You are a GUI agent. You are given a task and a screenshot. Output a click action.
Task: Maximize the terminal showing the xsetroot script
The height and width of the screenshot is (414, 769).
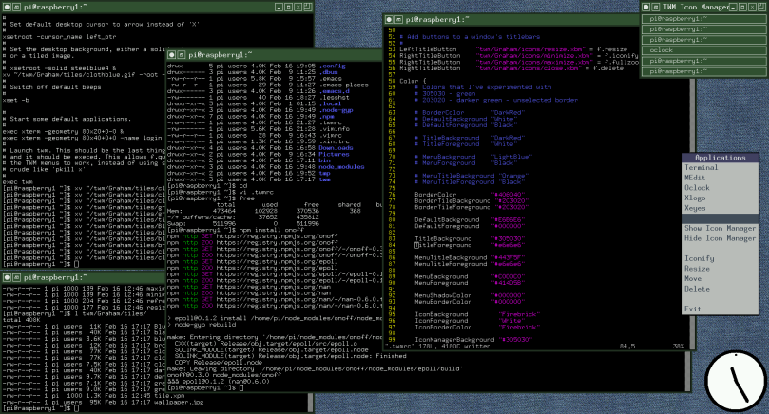coord(288,7)
